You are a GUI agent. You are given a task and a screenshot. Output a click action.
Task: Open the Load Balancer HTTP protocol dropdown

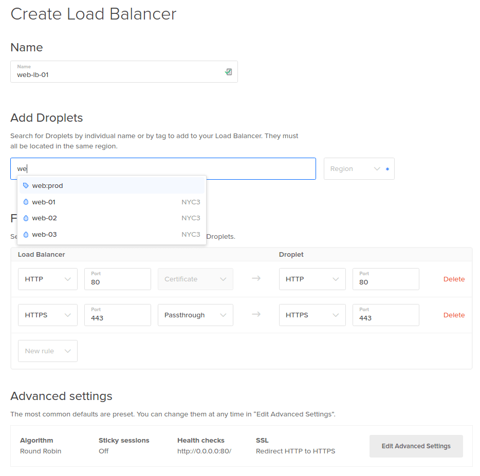47,279
